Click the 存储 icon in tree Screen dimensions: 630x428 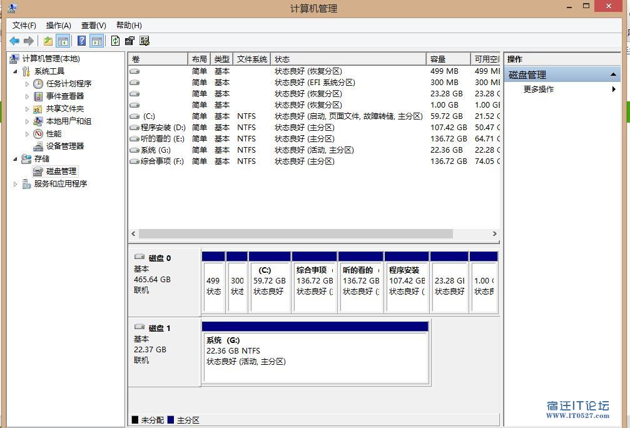(26, 159)
